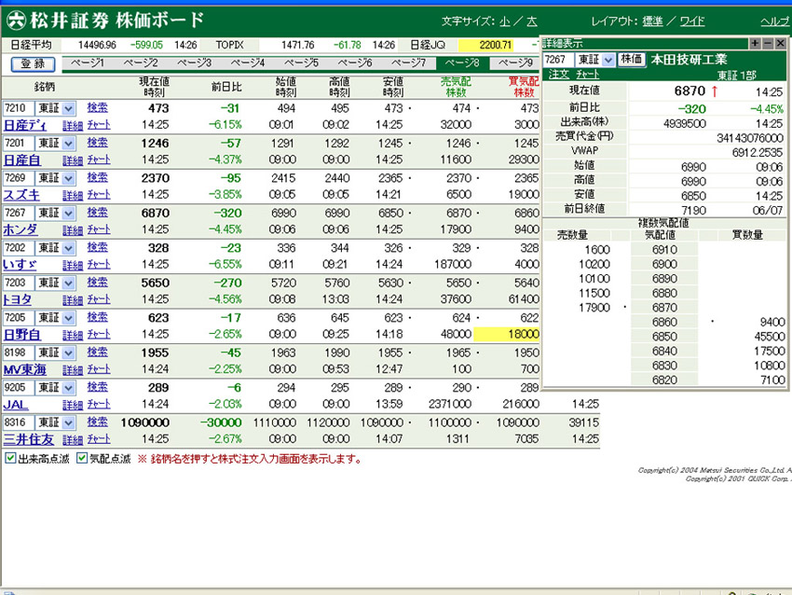Open market dropdown for code 7201 row

69,143
